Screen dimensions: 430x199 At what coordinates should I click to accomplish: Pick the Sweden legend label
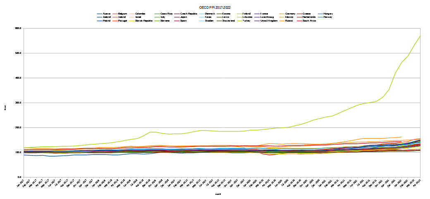click(x=209, y=21)
